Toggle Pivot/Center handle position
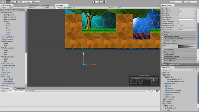The width and height of the screenshot is (199, 112). [x=27, y=2]
